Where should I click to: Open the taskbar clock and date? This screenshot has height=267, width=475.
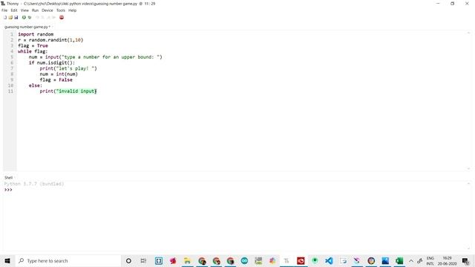click(447, 260)
